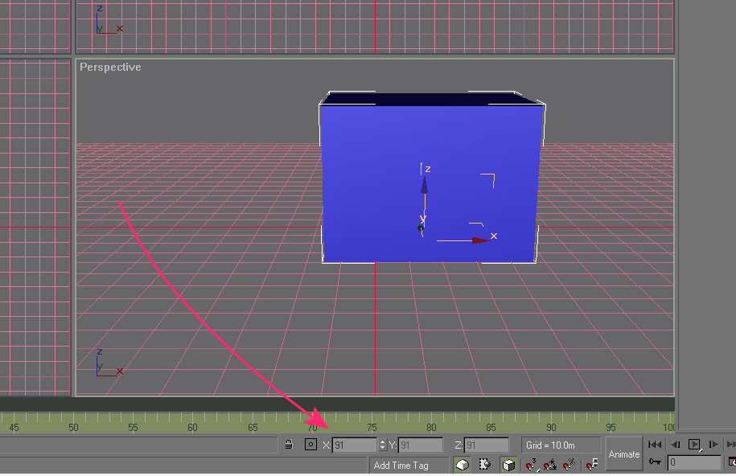The image size is (736, 476).
Task: Toggle the percent snap icon
Action: (569, 464)
